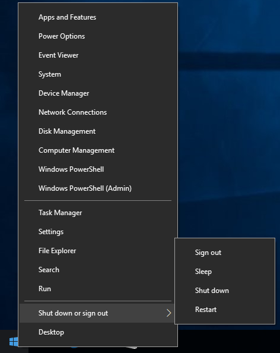The image size is (280, 353).
Task: Start Windows PowerShell
Action: click(98, 169)
